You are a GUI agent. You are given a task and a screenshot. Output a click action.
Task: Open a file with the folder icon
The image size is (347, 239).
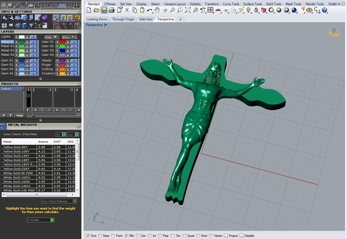(96, 10)
